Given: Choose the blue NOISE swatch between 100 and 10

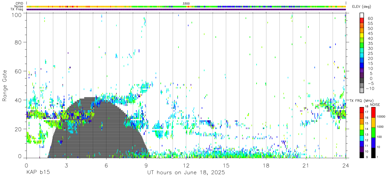Looking at the screenshot, I should tap(373, 142).
